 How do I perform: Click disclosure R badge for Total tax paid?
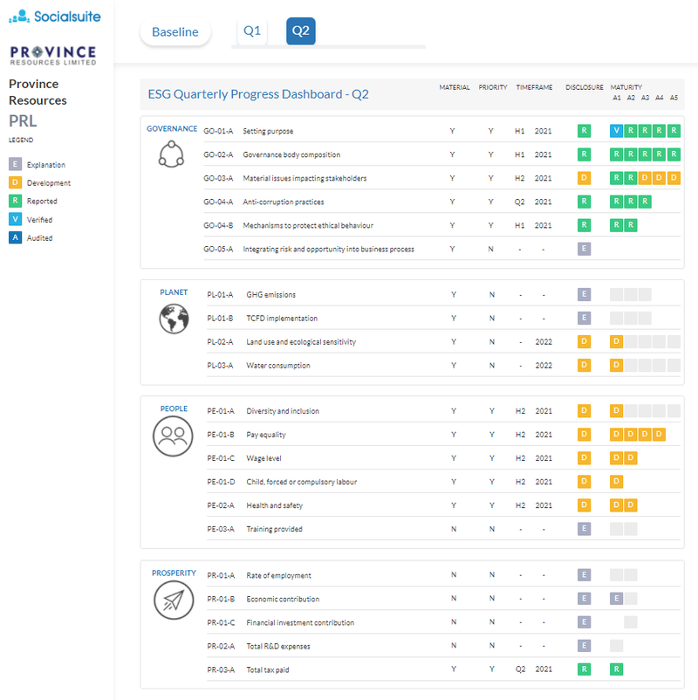(584, 669)
